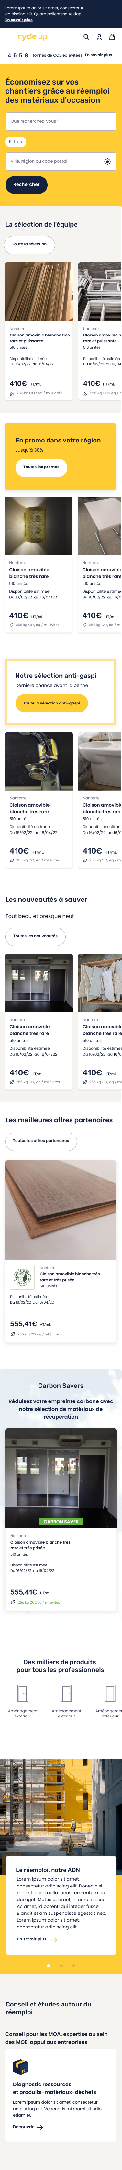Open the user account icon
The height and width of the screenshot is (2170, 122).
pos(99,37)
